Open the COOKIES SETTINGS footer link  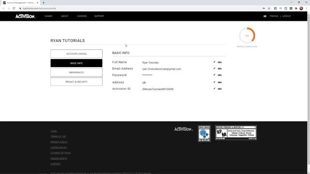point(61,153)
